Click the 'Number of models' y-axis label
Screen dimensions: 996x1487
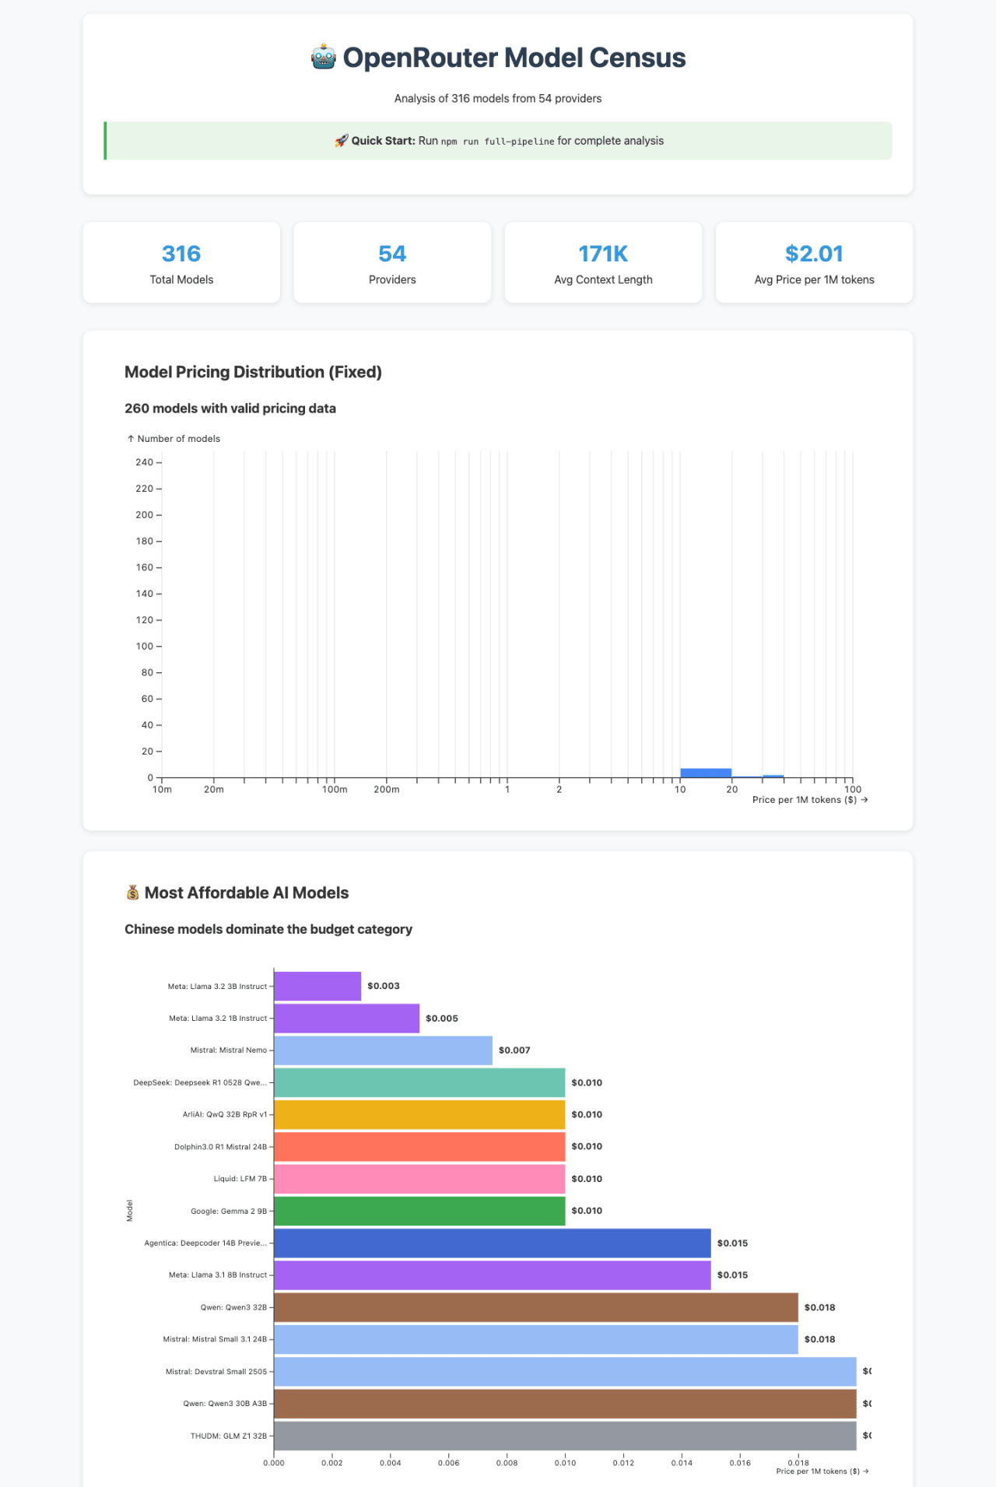[x=174, y=439]
